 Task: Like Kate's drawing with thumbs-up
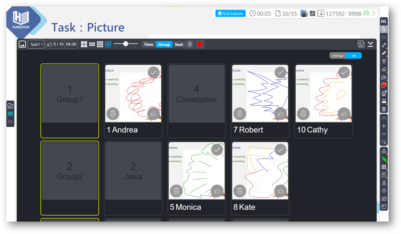(x=281, y=191)
